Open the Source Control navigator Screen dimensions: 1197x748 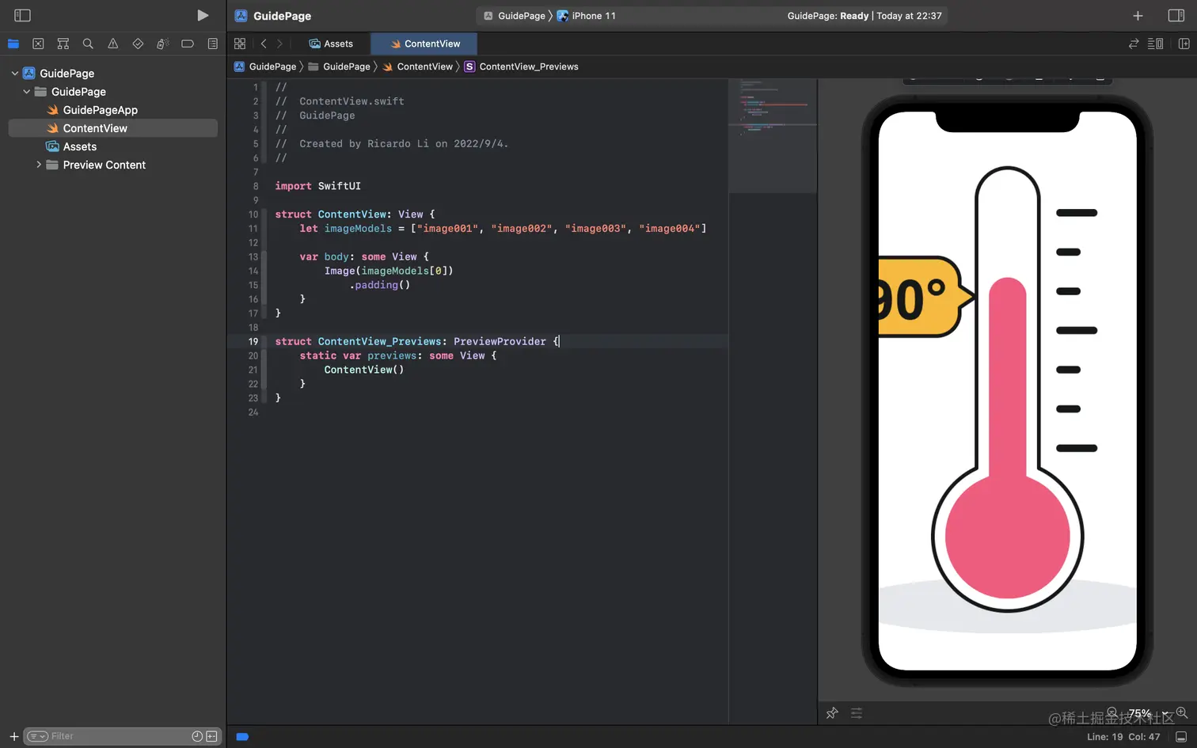tap(38, 44)
